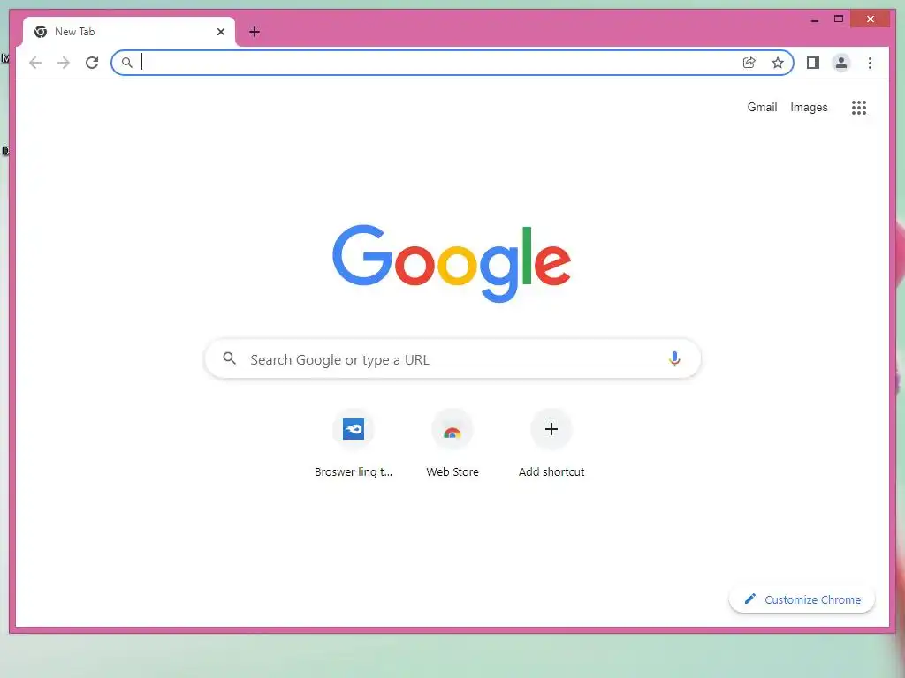Click the Google logo

point(452,263)
